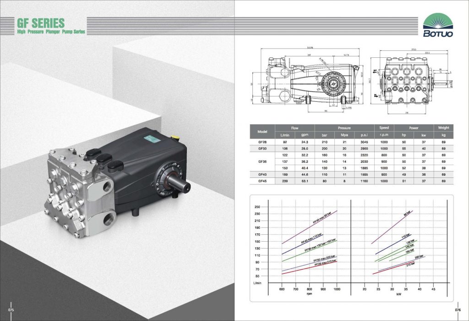Select the Flow column header
469x321 pixels.
(294, 127)
